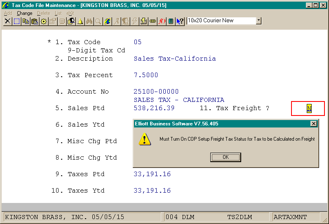
Task: Close the Elliott Business Software dialog
Action: coord(313,124)
